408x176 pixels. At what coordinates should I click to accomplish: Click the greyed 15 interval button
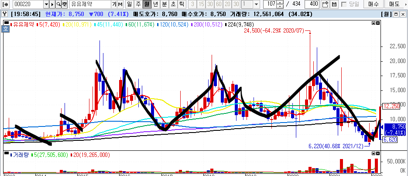202,4
